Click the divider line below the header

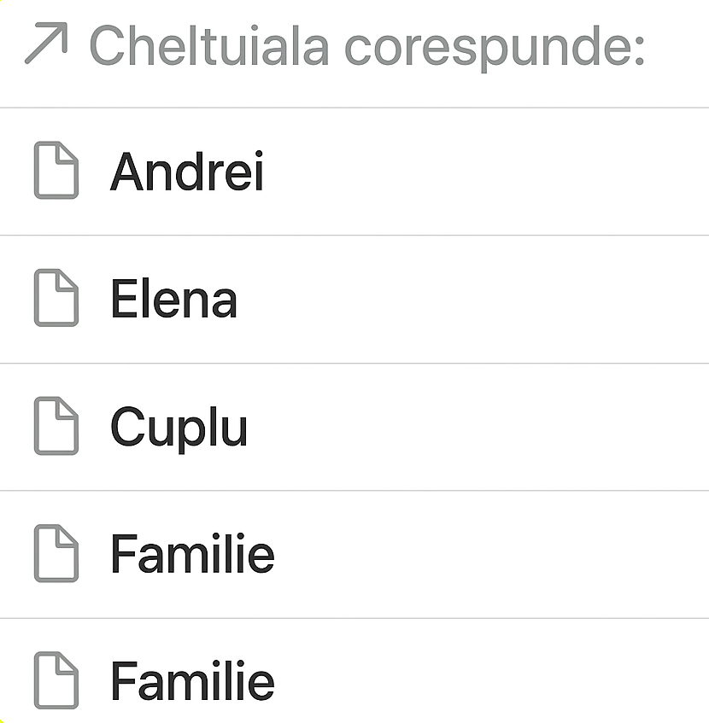[x=354, y=108]
